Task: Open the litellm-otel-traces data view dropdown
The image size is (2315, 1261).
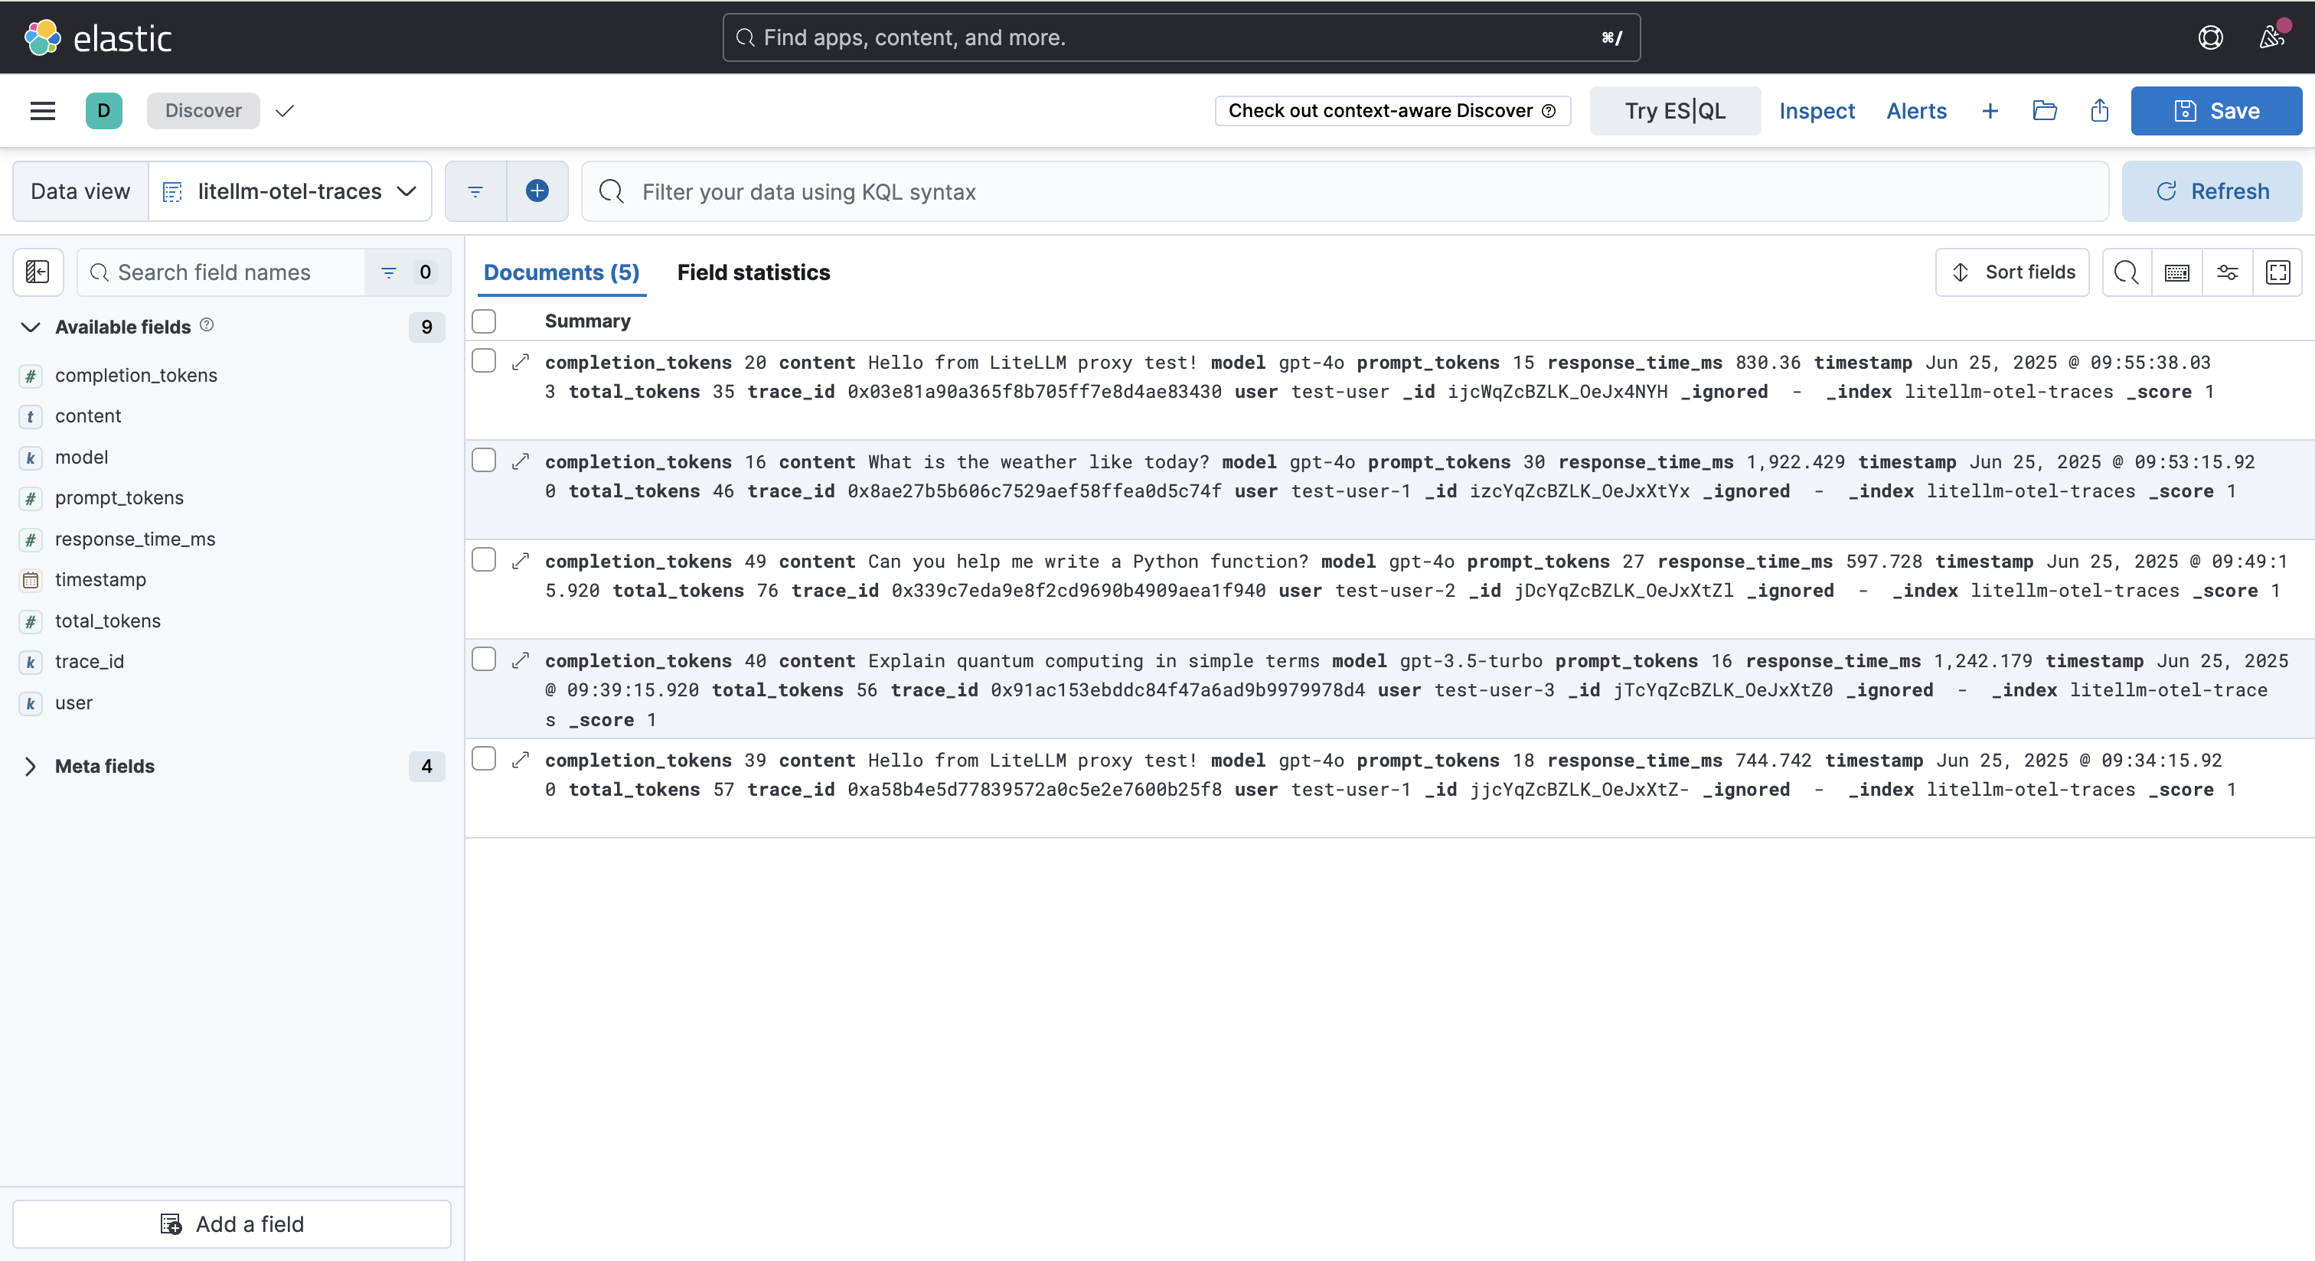Action: 289,191
